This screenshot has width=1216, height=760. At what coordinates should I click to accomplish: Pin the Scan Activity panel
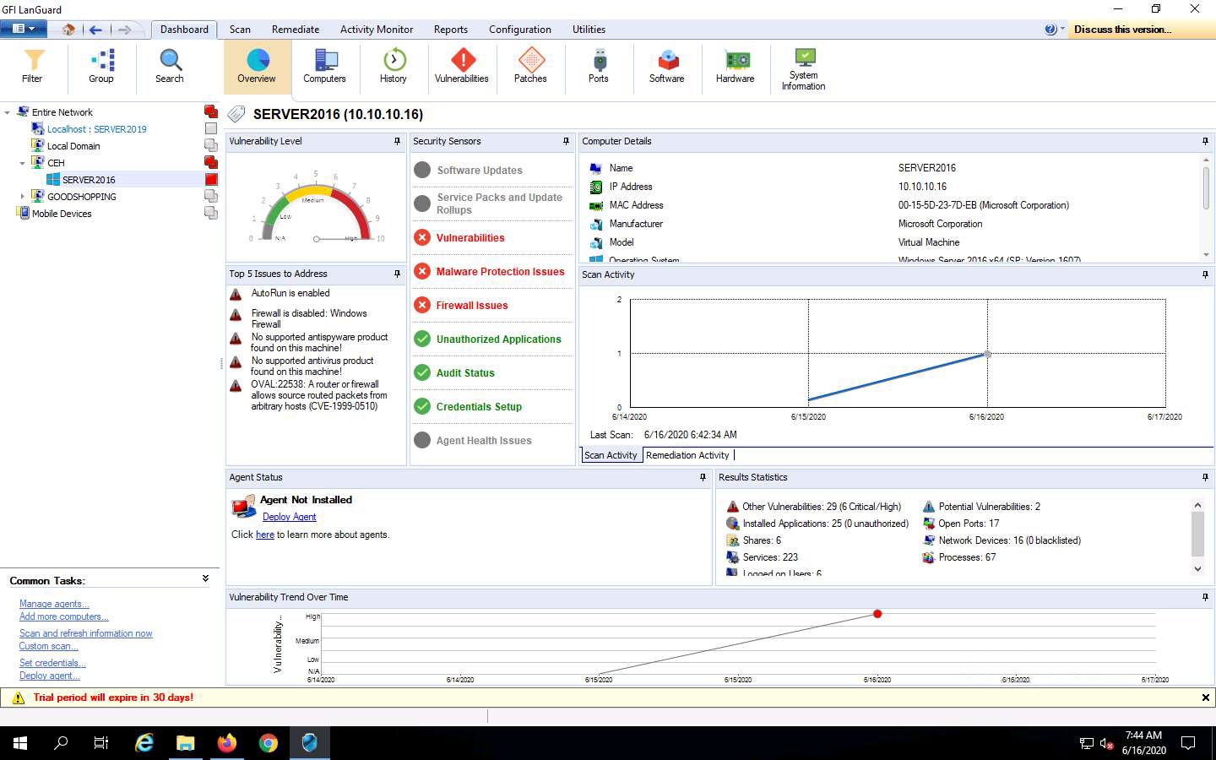[1205, 274]
